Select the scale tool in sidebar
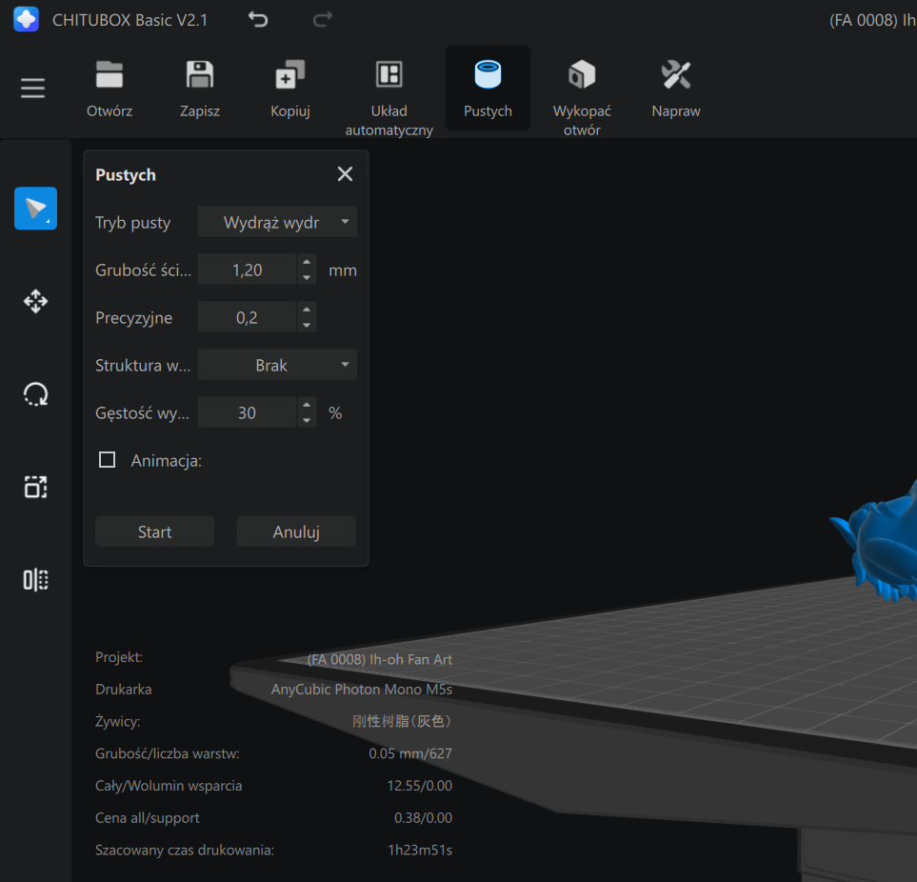Viewport: 917px width, 882px height. [x=35, y=487]
